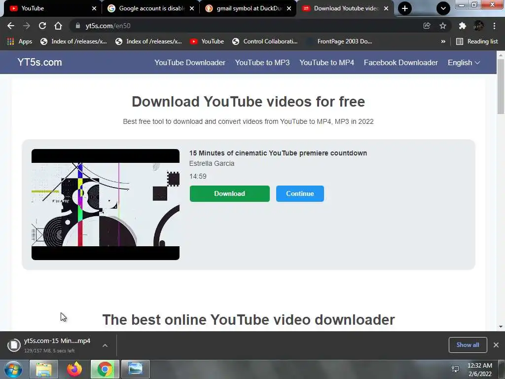Open the downloading yt5s.com mp4 file item
The width and height of the screenshot is (505, 379).
click(x=57, y=345)
